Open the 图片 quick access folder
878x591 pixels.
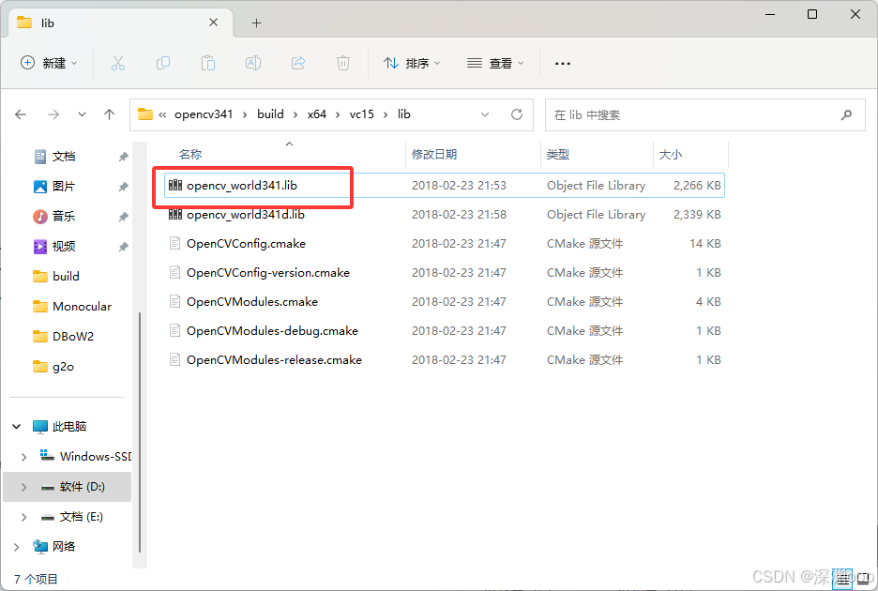pos(54,187)
